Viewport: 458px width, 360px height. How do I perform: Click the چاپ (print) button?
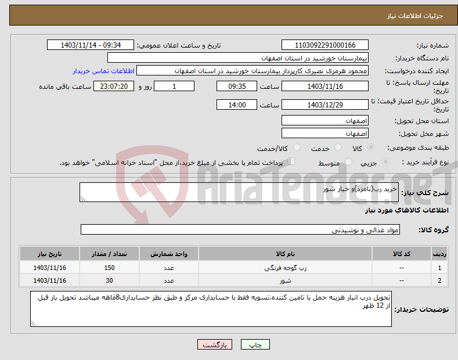[x=255, y=344]
